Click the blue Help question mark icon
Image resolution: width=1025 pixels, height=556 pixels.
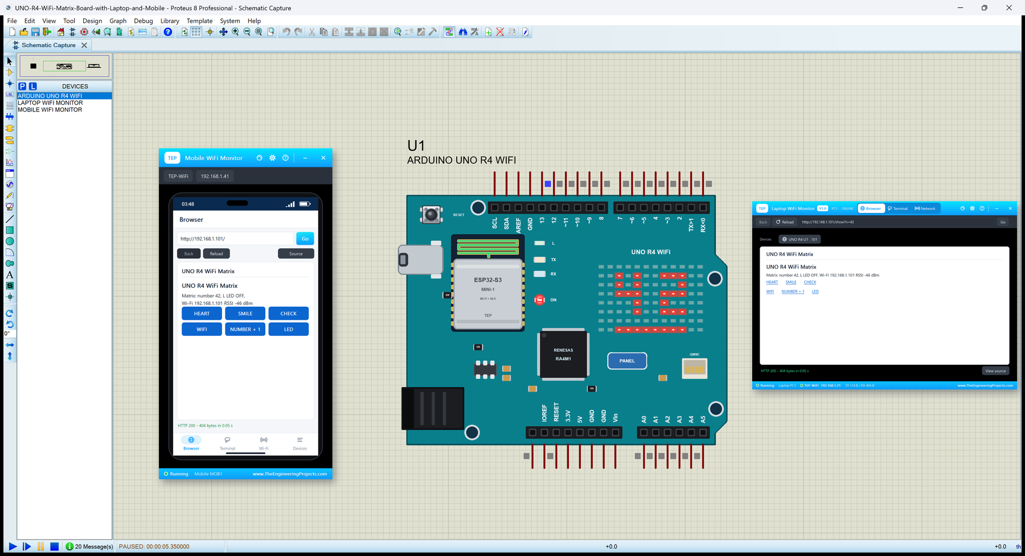[x=168, y=32]
